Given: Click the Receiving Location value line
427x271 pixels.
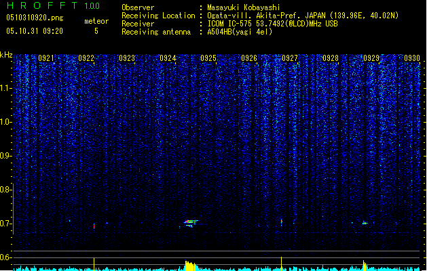Looking at the screenshot, I should click(303, 16).
